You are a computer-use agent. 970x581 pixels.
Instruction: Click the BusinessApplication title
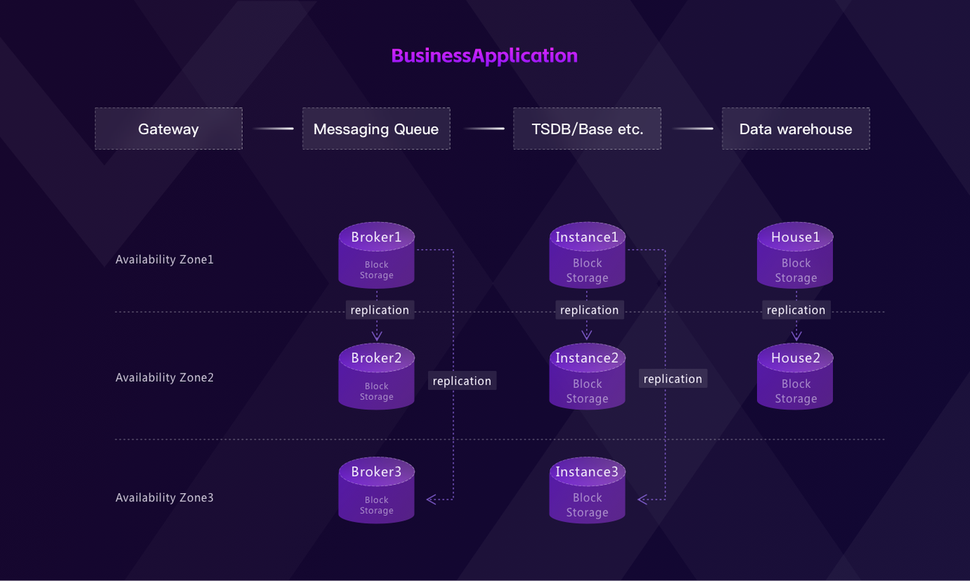click(x=484, y=55)
